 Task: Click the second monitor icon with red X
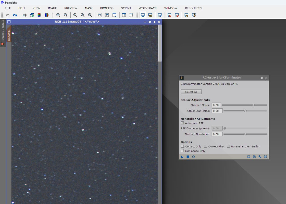pyautogui.click(x=177, y=15)
